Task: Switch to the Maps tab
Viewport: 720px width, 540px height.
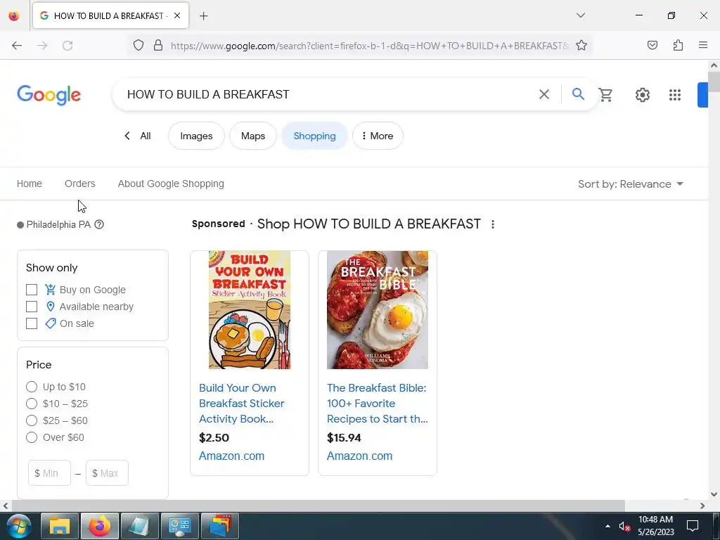Action: click(253, 136)
